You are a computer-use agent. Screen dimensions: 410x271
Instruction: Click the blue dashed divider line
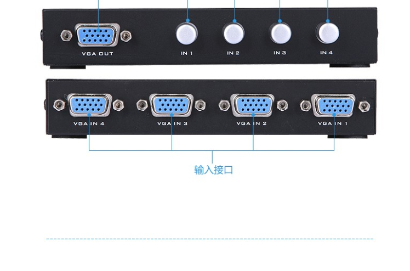[x=210, y=239]
